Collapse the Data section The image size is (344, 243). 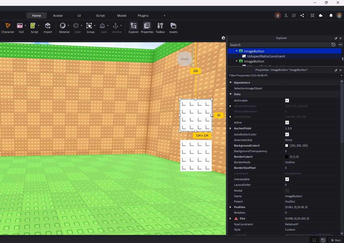[231, 94]
